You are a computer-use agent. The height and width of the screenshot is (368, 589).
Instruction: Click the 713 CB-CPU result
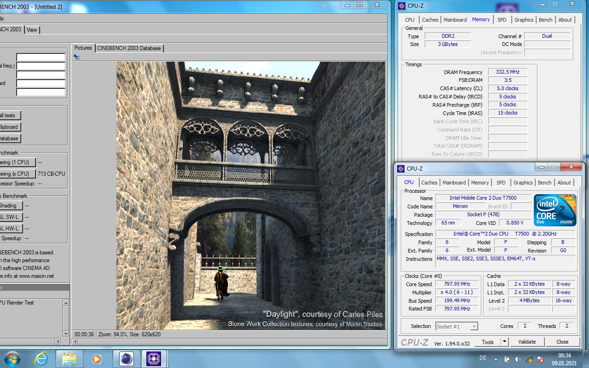pyautogui.click(x=52, y=174)
